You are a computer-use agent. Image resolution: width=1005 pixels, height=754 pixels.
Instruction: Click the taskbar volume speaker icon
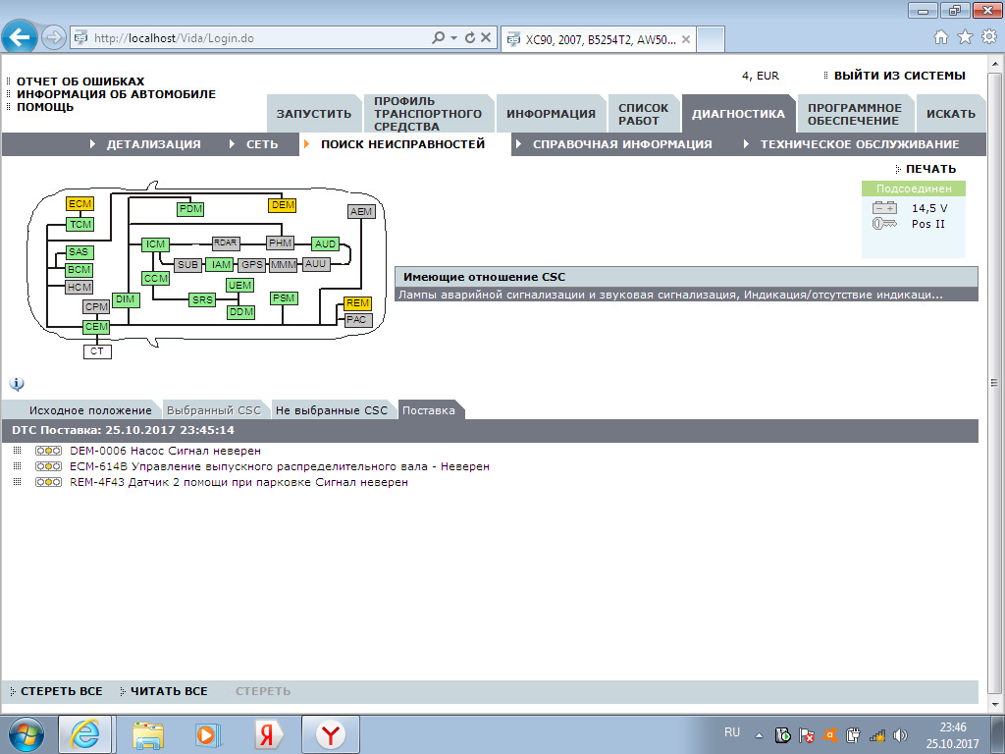(900, 735)
